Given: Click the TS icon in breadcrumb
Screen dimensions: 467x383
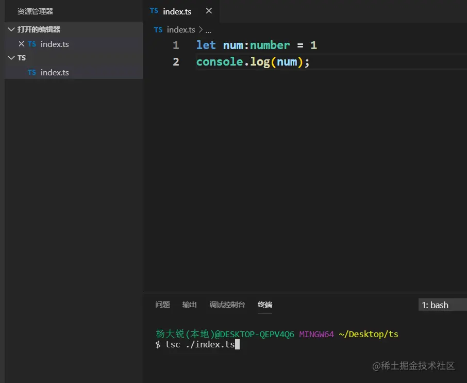Looking at the screenshot, I should (158, 30).
